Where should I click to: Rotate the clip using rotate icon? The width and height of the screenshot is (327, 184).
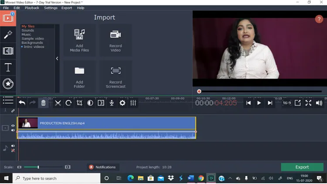pos(68,103)
